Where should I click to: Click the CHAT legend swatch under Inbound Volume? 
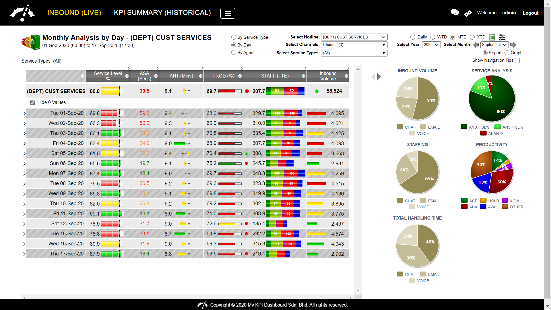[x=400, y=127]
